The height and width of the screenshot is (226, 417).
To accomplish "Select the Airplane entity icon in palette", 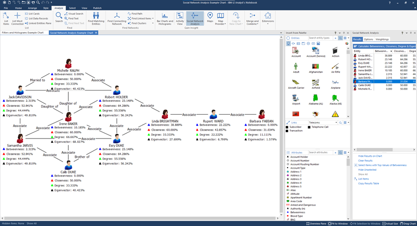I will (335, 84).
